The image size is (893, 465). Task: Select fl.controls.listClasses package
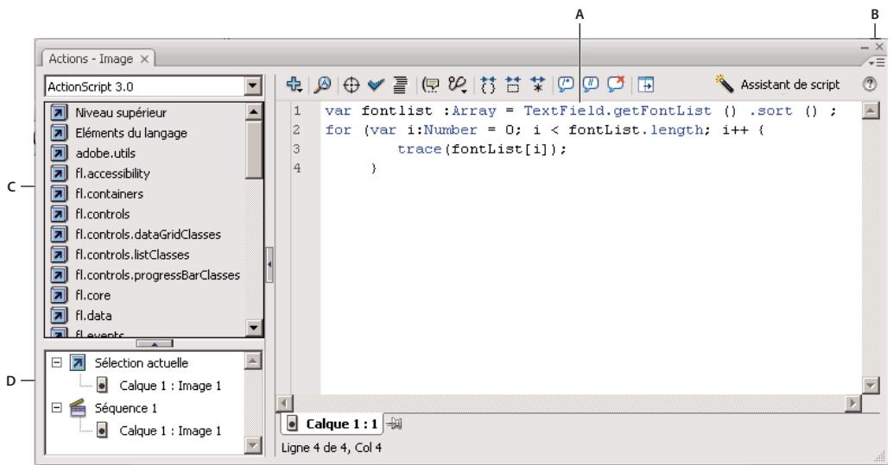(x=132, y=254)
